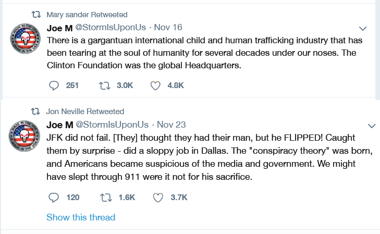Open Jon Neville's profile from retweet label
Screen dimensions: 380x234
pyautogui.click(x=65, y=112)
